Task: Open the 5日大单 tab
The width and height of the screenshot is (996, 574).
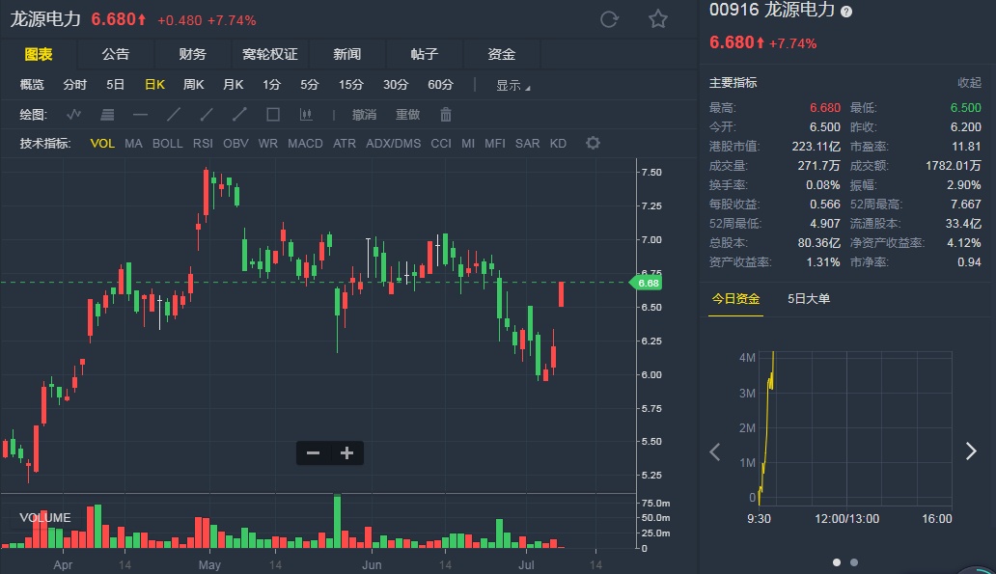Action: pos(809,299)
